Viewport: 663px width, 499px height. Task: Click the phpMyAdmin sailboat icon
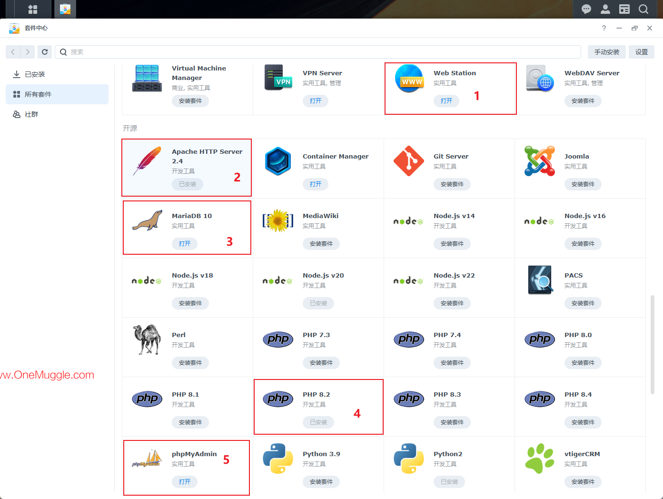(x=147, y=459)
